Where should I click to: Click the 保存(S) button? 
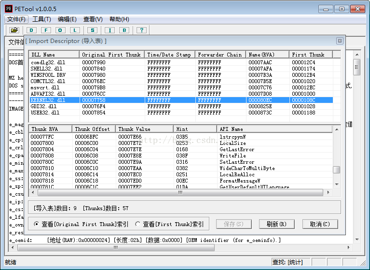pos(233,224)
